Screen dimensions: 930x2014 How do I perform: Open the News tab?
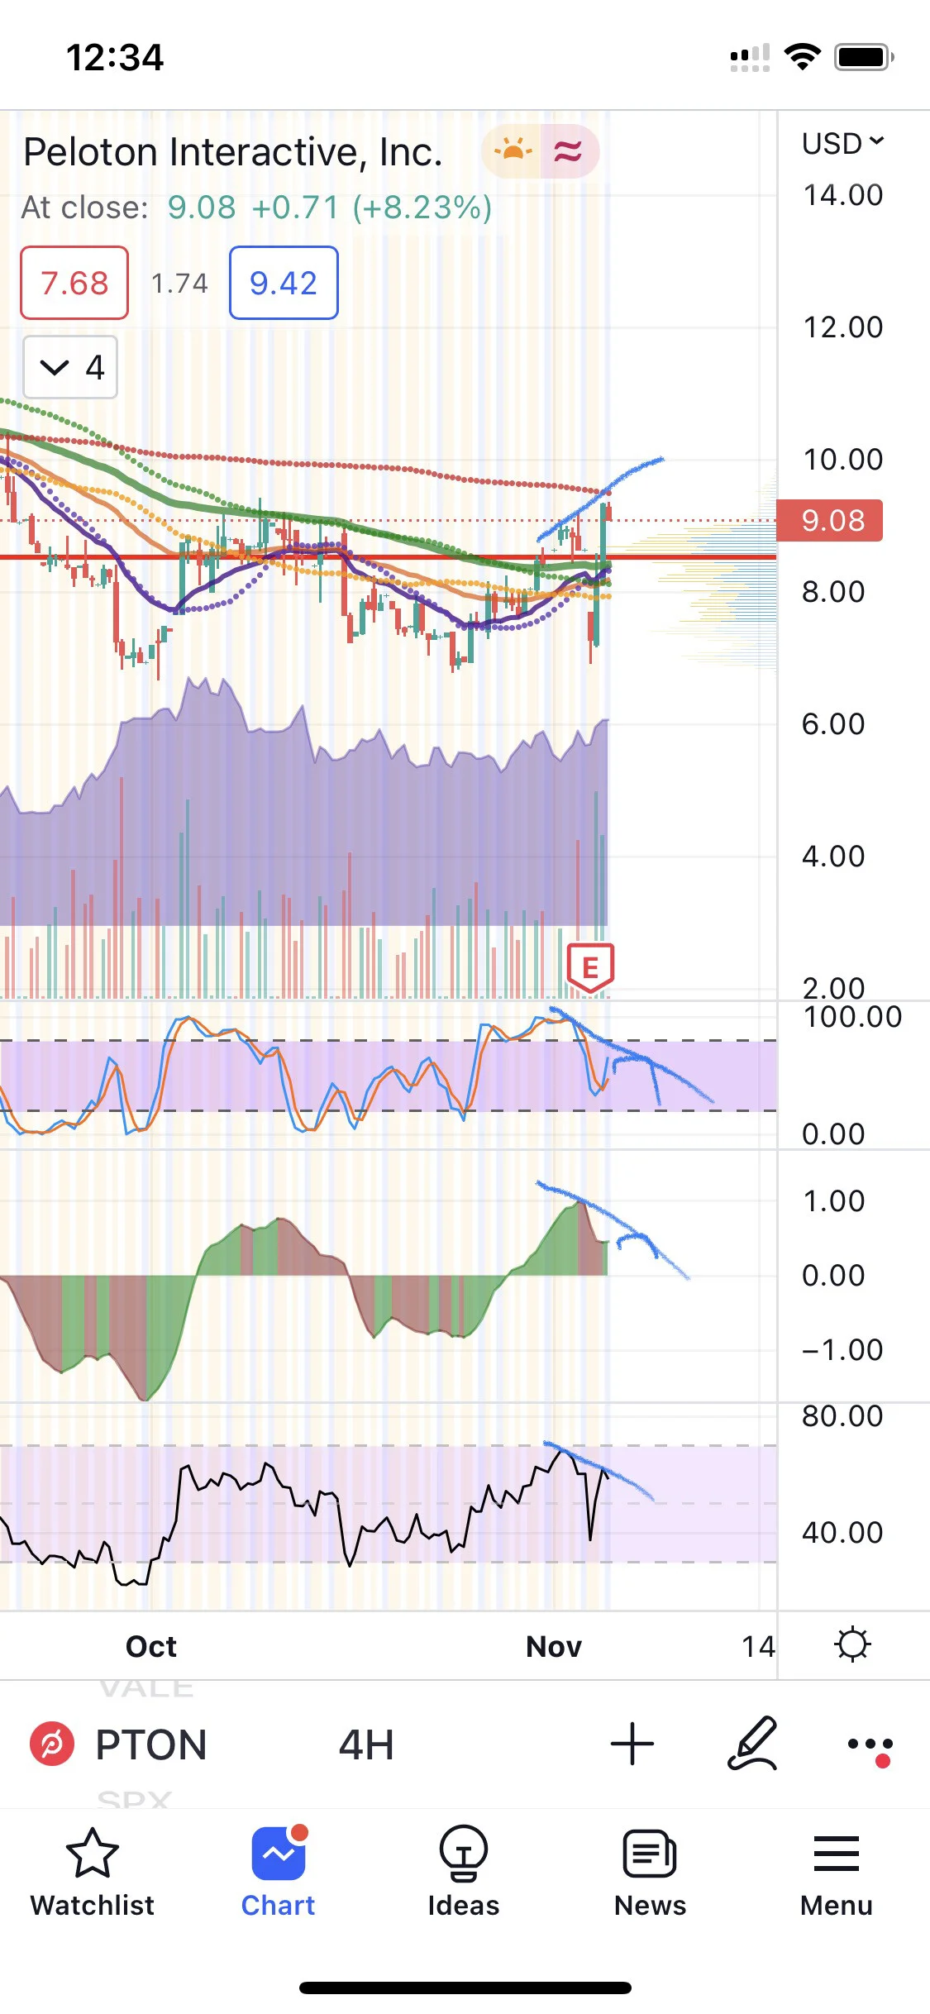point(650,1872)
